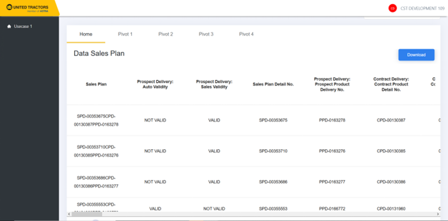Click the CPD-00131960 cell
This screenshot has height=221, width=448.
[391, 209]
